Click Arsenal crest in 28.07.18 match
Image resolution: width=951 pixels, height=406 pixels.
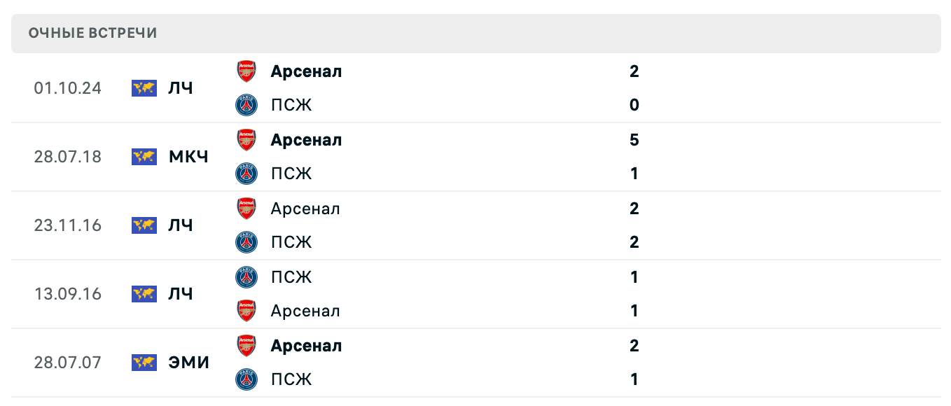(x=247, y=140)
